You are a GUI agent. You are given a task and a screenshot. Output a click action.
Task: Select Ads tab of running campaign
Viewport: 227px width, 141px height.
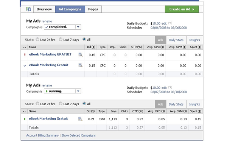coord(160,104)
